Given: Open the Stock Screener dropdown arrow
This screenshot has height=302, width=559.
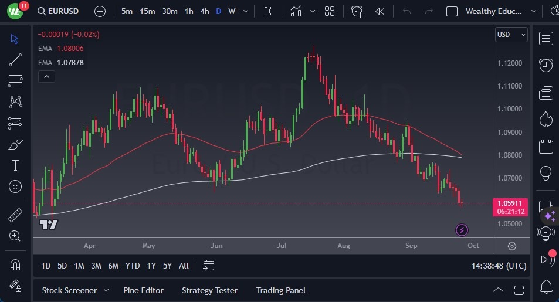Looking at the screenshot, I should (x=106, y=290).
